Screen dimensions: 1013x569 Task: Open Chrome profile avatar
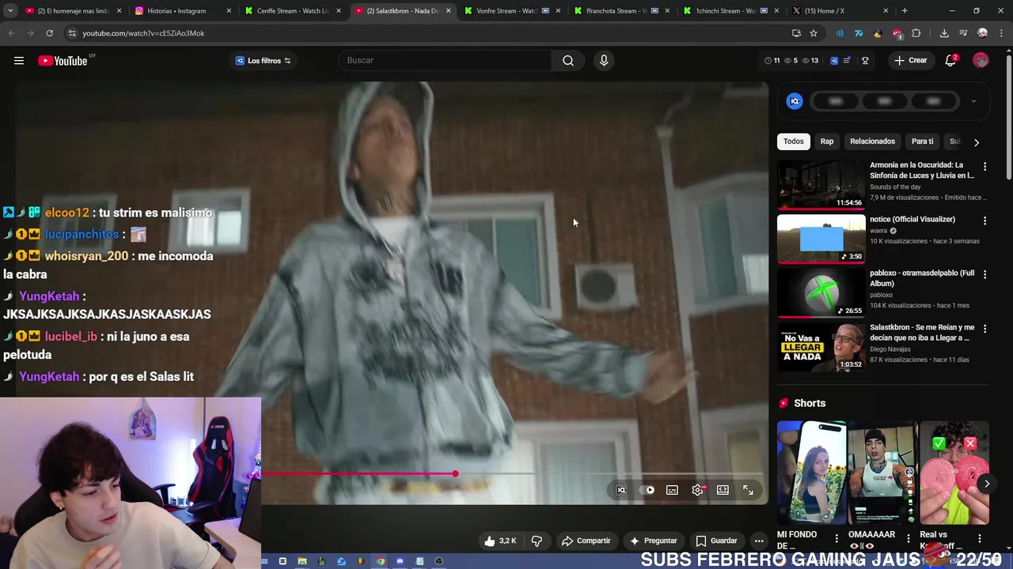(982, 33)
